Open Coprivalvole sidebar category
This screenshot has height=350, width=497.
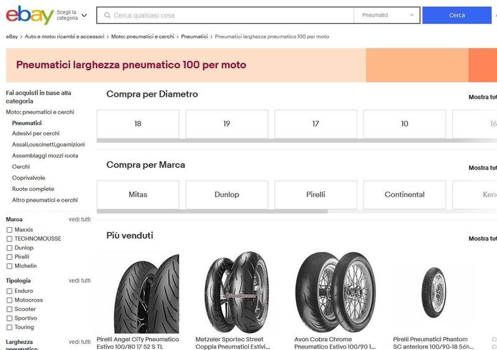pyautogui.click(x=29, y=177)
